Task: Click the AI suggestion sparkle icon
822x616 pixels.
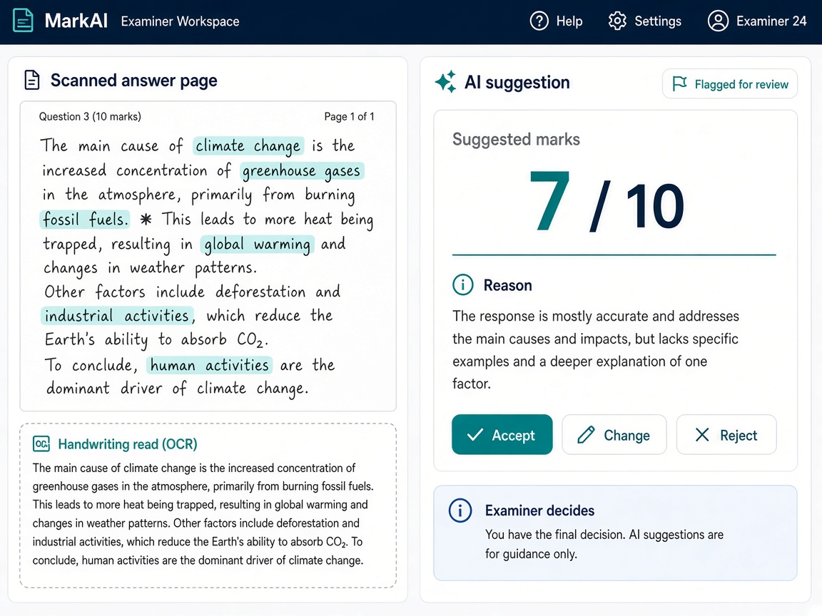Action: [445, 82]
